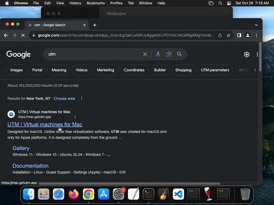The height and width of the screenshot is (205, 274).
Task: Open TextEdit from the dock
Action: pos(134,194)
